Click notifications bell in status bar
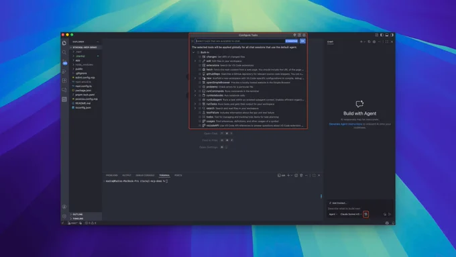Screen dimensions: 456x257 pyautogui.click(x=393, y=223)
